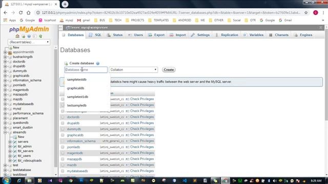Click the Create database help icon

98,63
